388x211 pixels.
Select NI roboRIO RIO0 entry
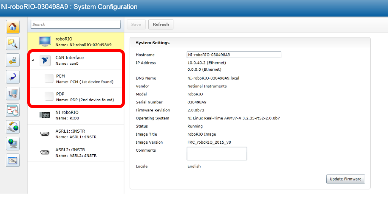coord(76,115)
